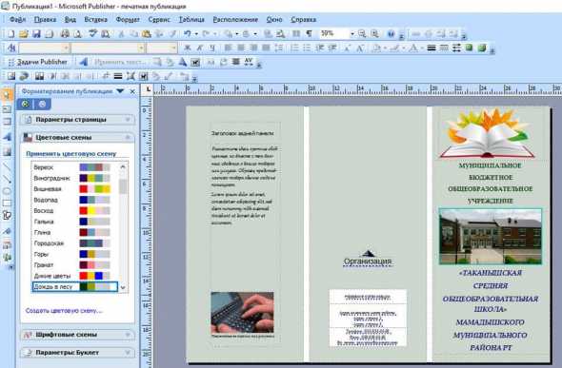
Task: Toggle underline formatting
Action: coord(212,48)
